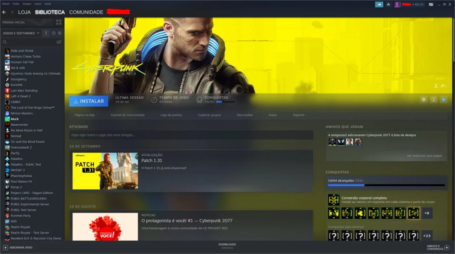The height and width of the screenshot is (254, 455).
Task: Go forward with the right arrow
Action: [12, 12]
